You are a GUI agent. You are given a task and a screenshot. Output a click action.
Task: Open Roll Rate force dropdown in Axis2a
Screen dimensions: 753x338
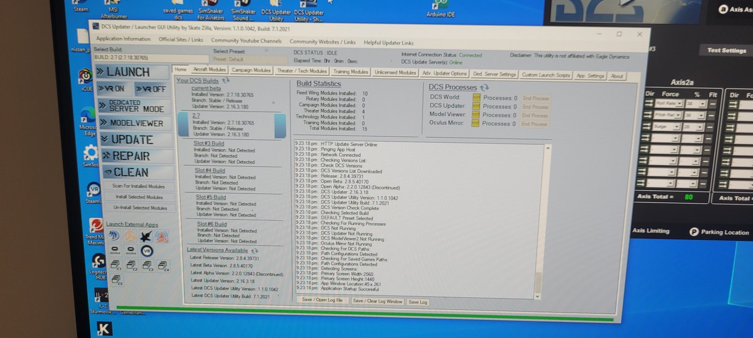coord(669,103)
